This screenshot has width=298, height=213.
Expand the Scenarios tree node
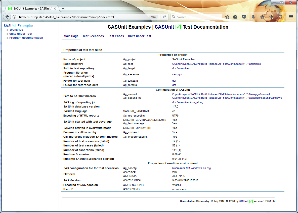click(8, 30)
